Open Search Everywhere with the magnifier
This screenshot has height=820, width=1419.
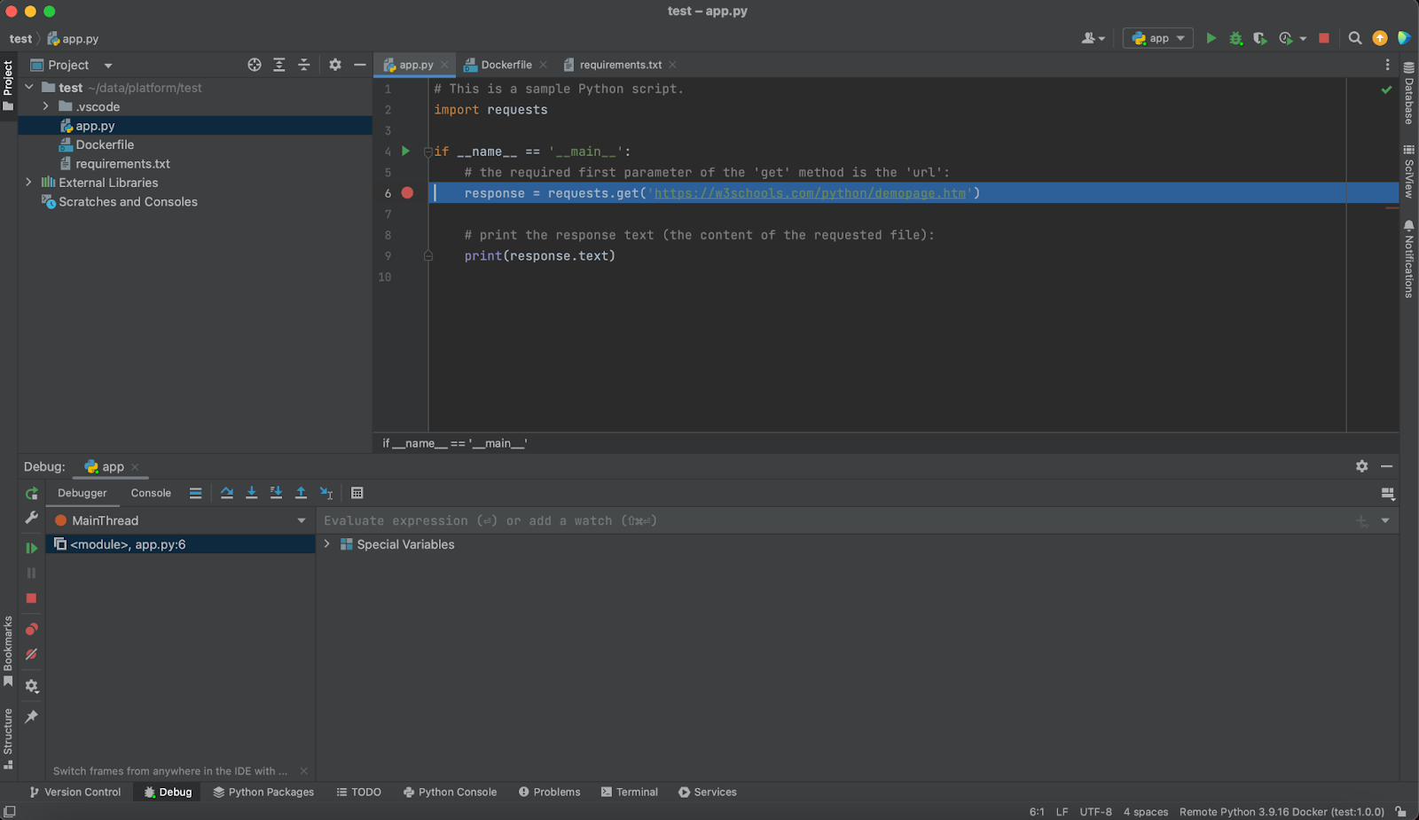point(1354,38)
